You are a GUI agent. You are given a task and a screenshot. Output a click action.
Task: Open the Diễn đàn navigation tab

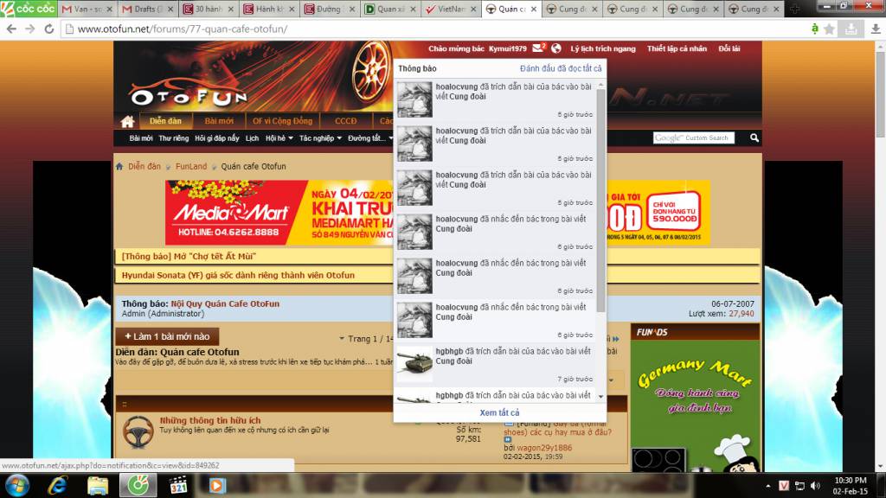point(165,121)
